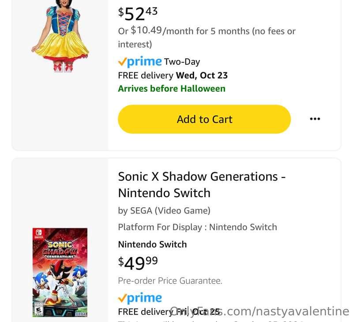The width and height of the screenshot is (353, 322).
Task: Tap the yellow Add to Cart button
Action: pos(204,119)
